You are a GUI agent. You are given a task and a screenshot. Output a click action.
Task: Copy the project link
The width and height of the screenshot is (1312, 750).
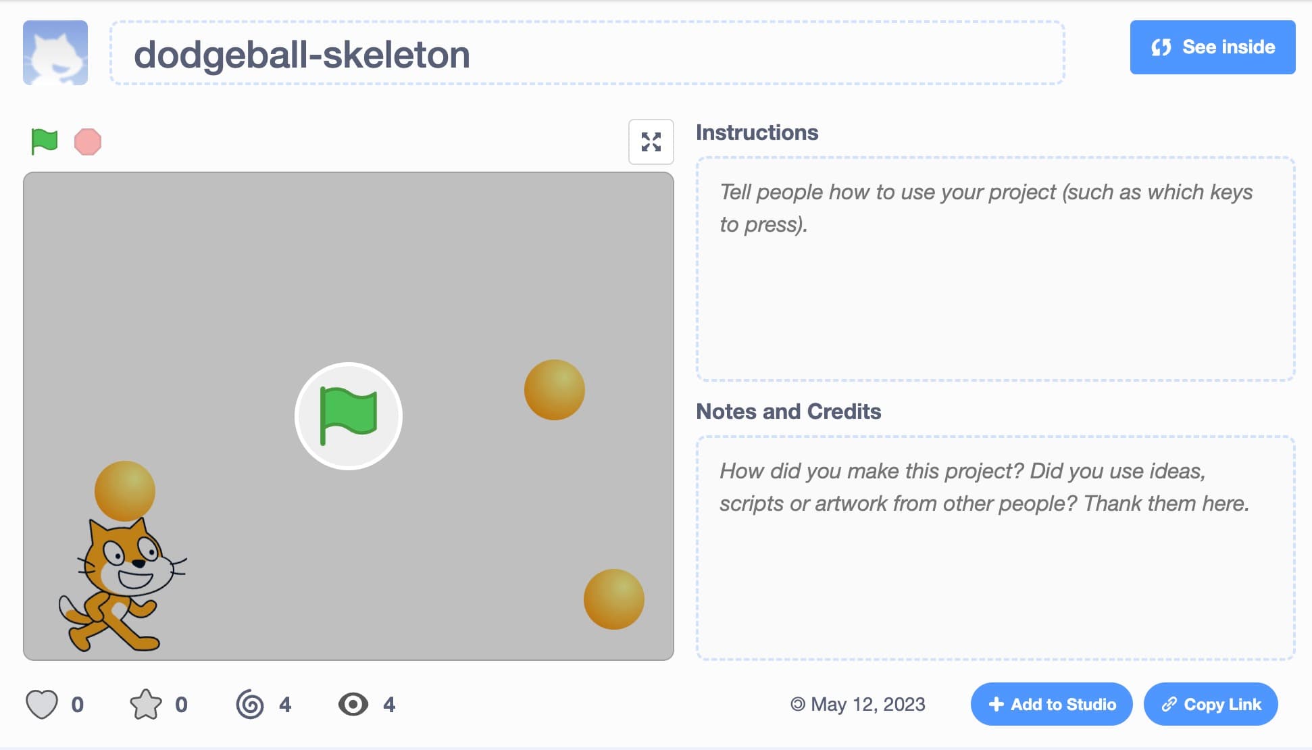coord(1211,704)
